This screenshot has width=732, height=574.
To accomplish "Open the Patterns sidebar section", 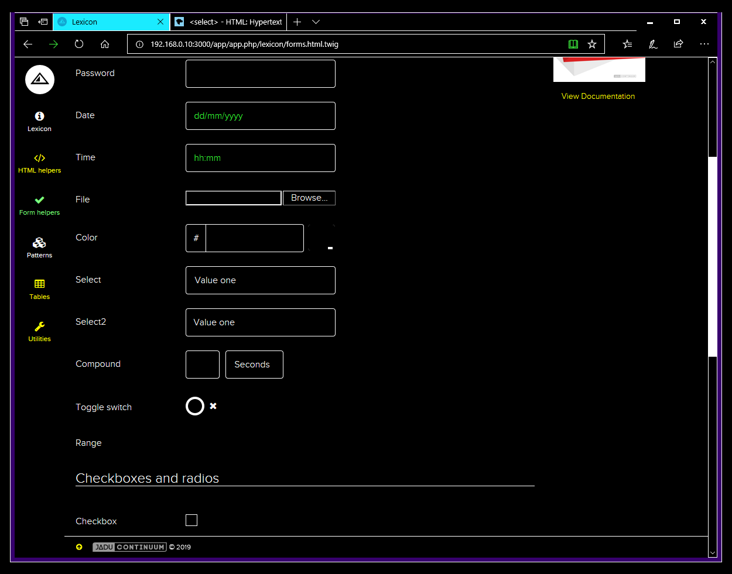I will click(x=39, y=248).
